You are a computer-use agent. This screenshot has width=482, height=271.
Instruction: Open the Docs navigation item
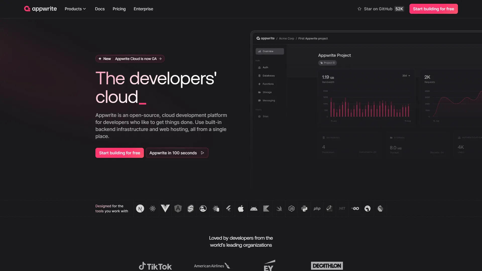[x=100, y=9]
